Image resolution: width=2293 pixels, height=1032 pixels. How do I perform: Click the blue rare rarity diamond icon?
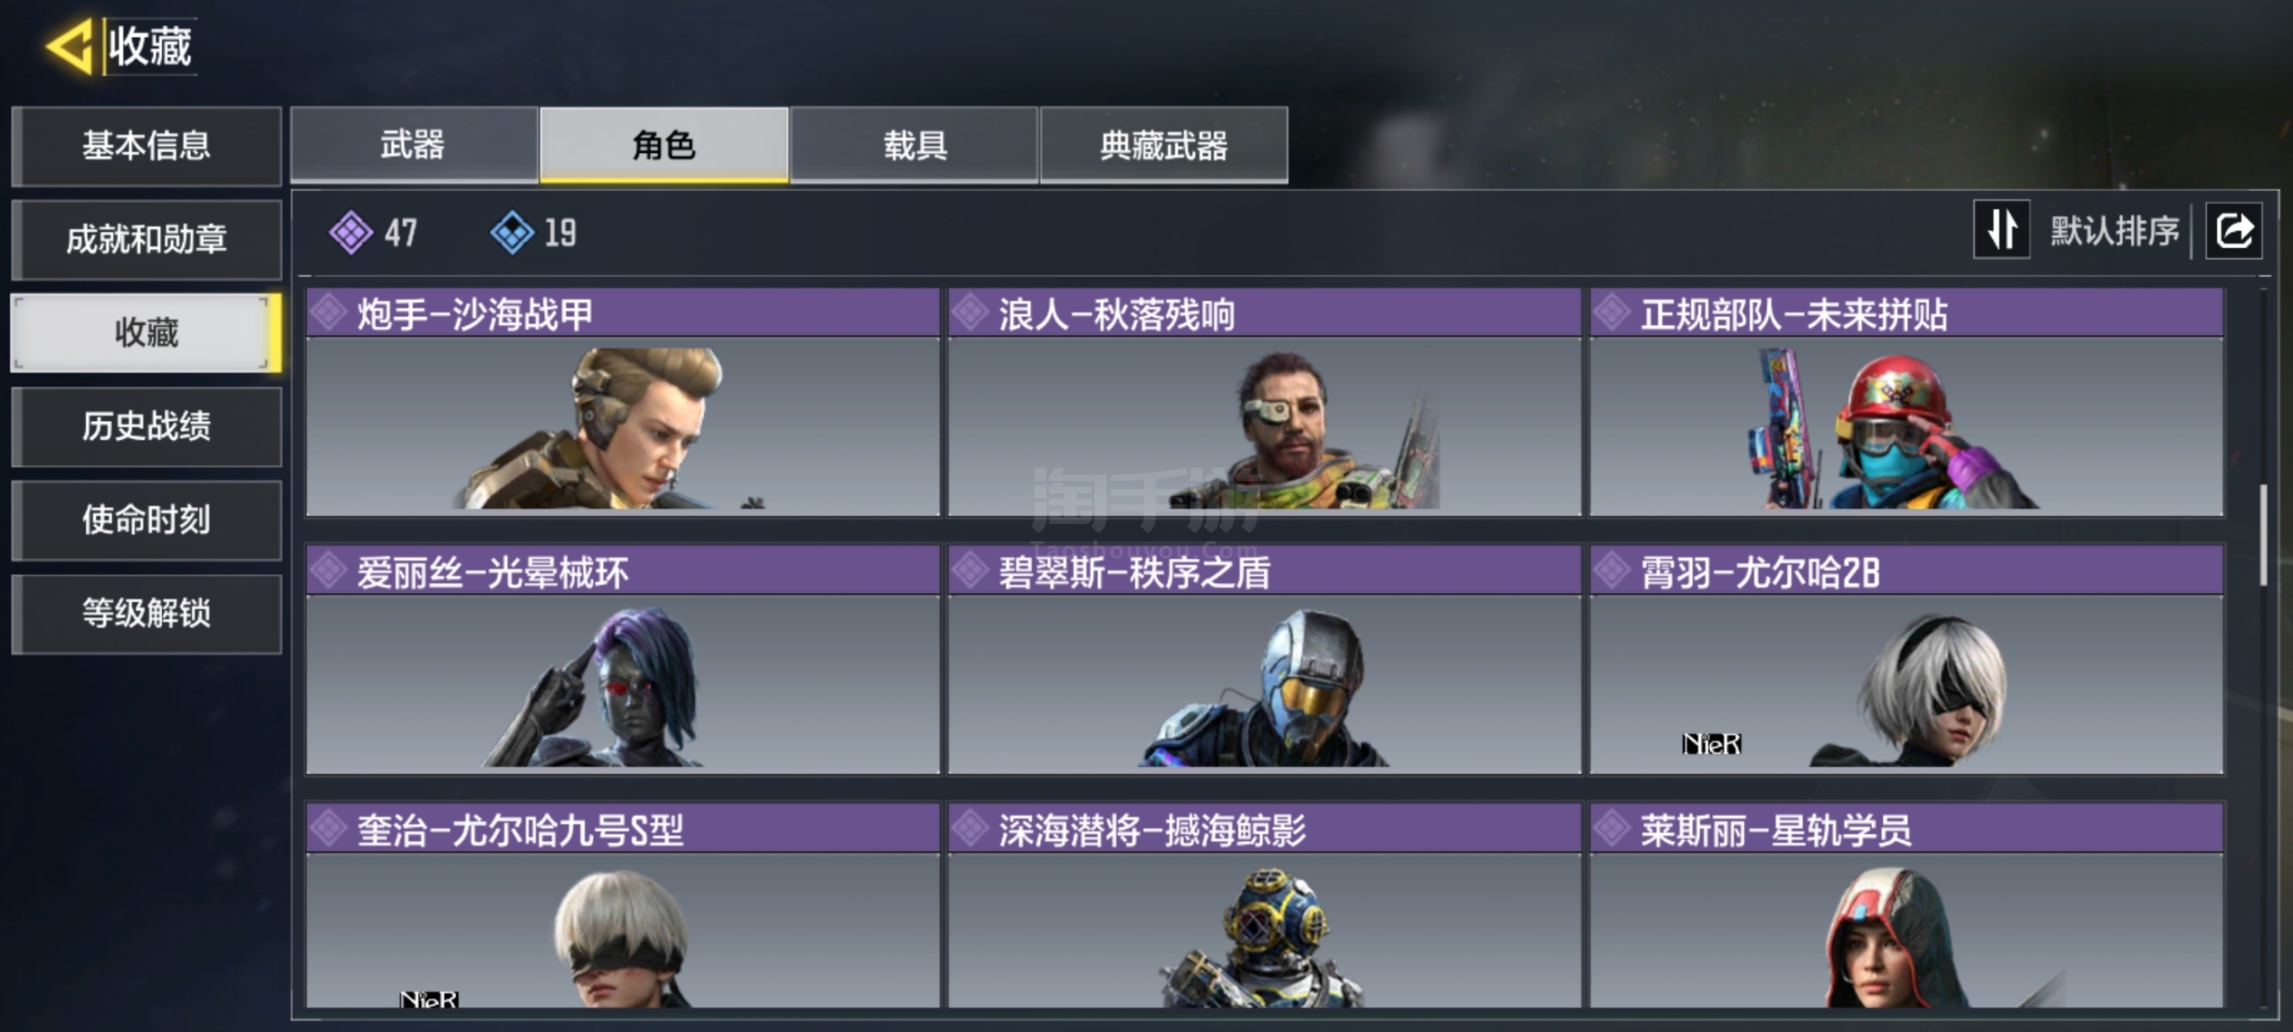point(512,232)
